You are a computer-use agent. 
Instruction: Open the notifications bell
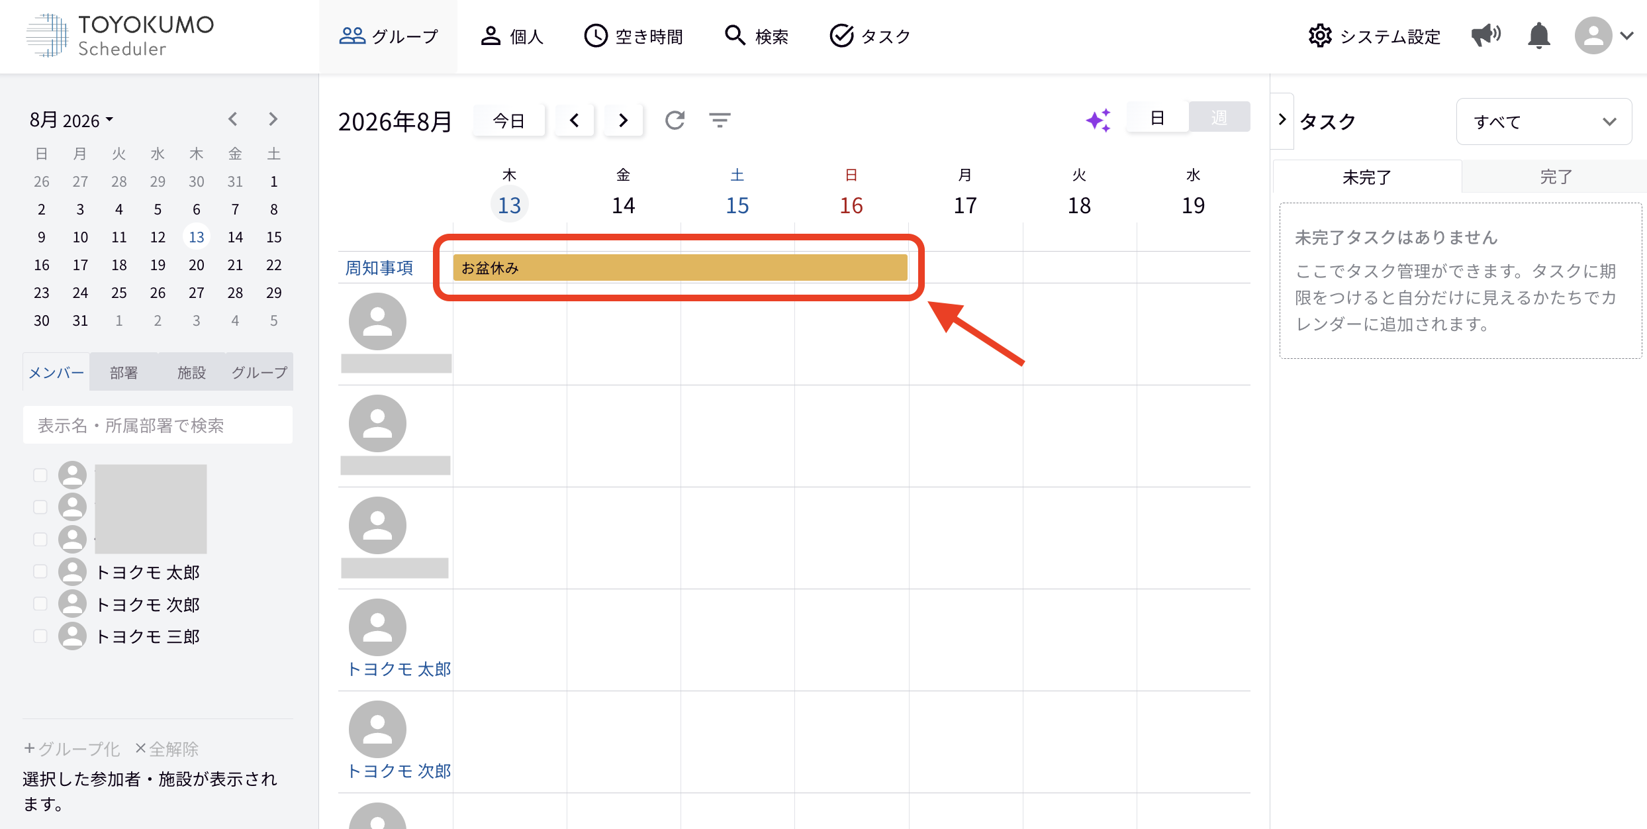1539,36
